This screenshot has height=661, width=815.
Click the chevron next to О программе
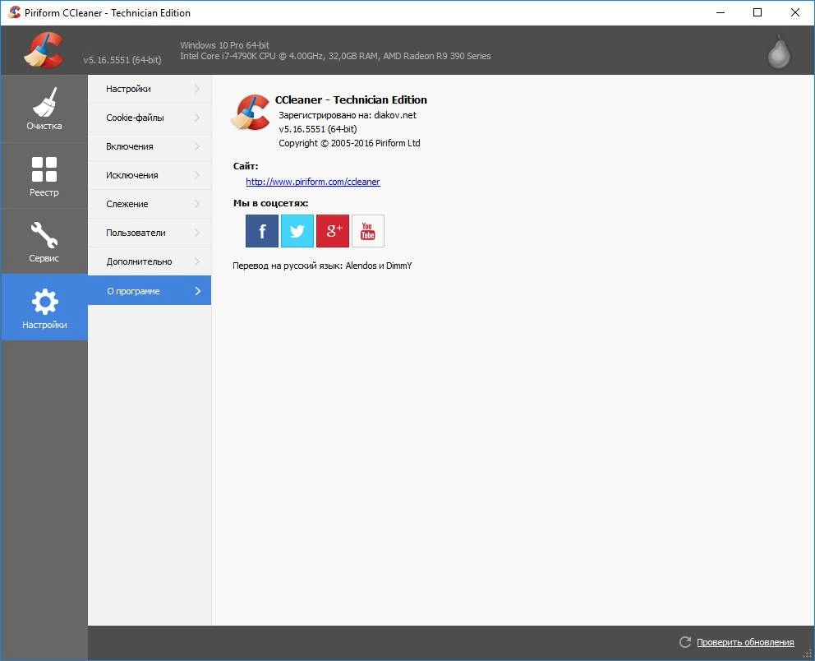(197, 291)
